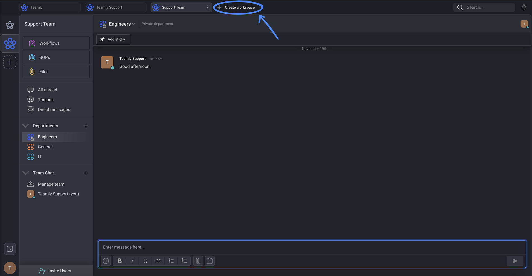This screenshot has height=276, width=532.
Task: Click the Good afternoon! message text
Action: [135, 66]
